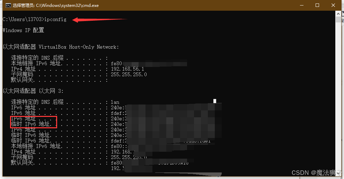Minimize the cmd.exe window
This screenshot has width=344, height=179.
pyautogui.click(x=302, y=5)
